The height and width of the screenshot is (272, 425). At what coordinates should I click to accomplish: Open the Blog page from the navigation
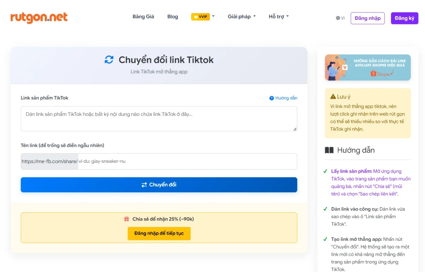tap(172, 16)
